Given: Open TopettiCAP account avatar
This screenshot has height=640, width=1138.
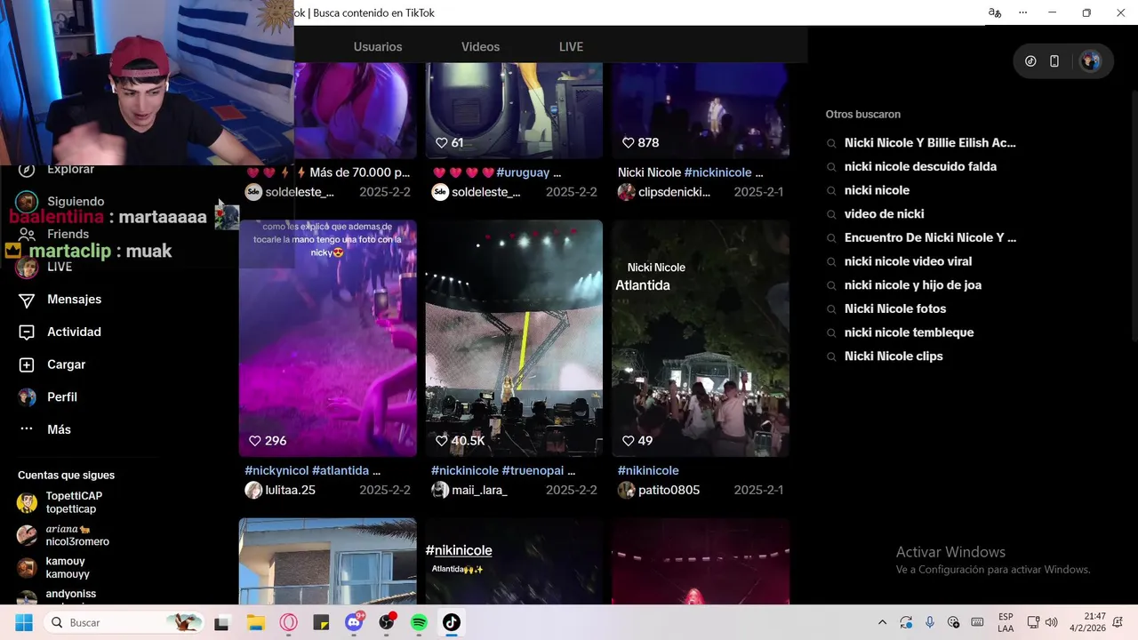Looking at the screenshot, I should point(28,502).
